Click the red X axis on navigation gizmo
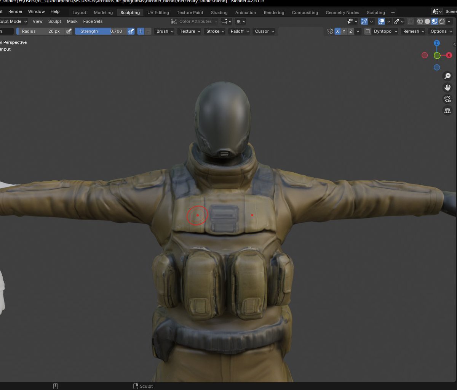 (x=449, y=55)
